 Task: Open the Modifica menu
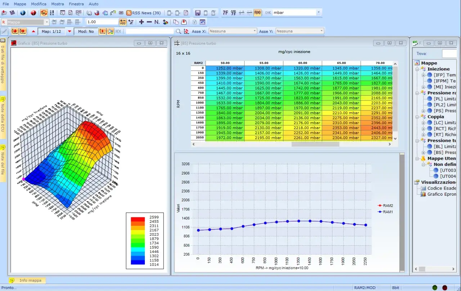click(39, 4)
